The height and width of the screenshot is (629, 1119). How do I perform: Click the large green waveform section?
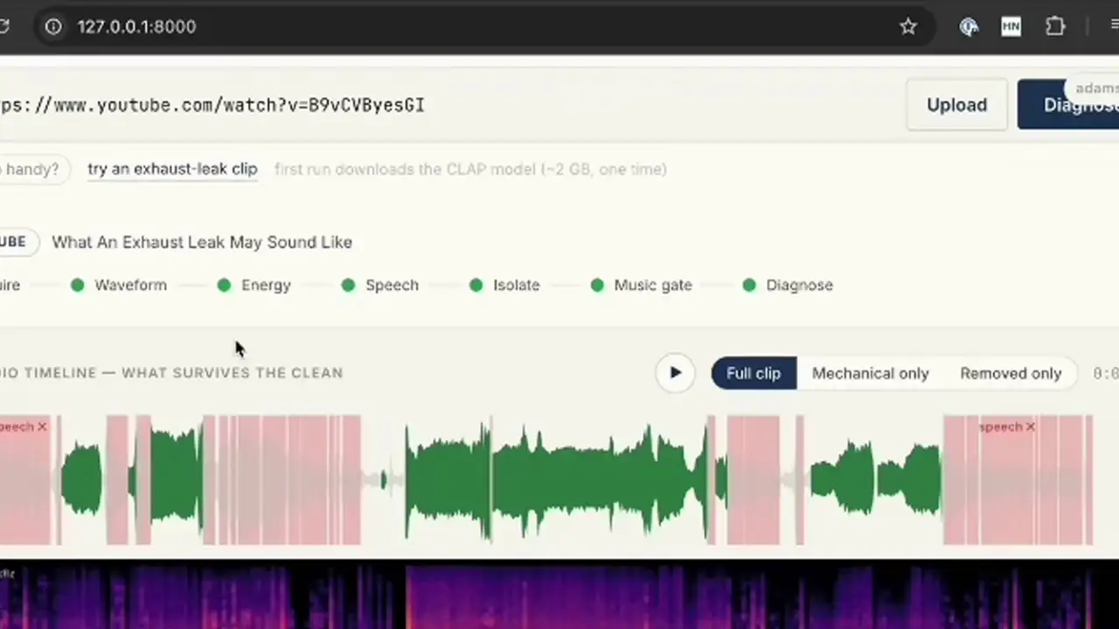coord(556,480)
